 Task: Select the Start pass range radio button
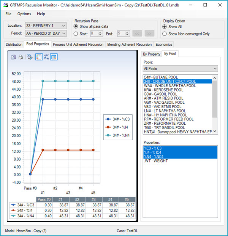(x=76, y=34)
